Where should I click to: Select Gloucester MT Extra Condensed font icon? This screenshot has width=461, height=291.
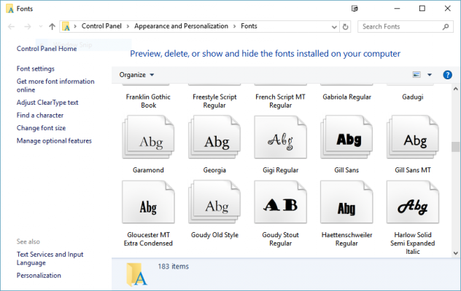pyautogui.click(x=148, y=202)
